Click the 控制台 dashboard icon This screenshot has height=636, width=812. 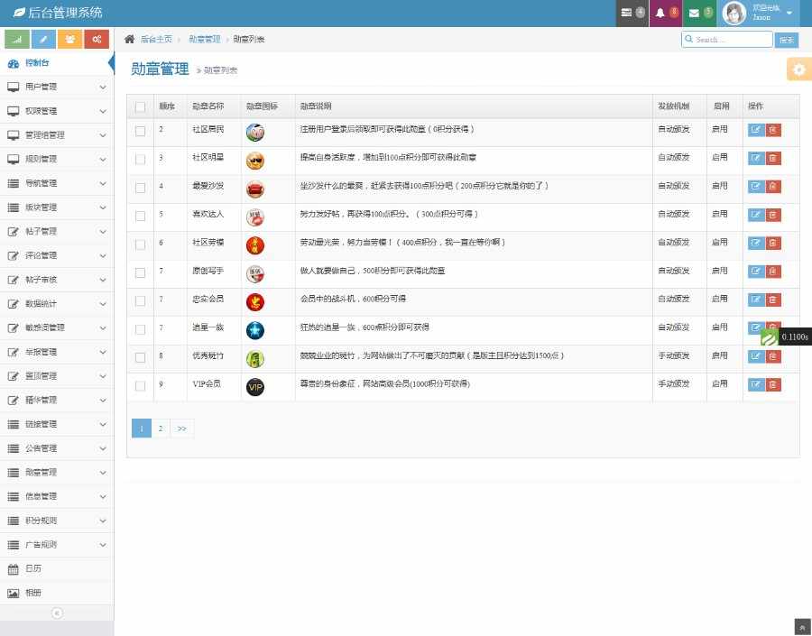pyautogui.click(x=14, y=63)
